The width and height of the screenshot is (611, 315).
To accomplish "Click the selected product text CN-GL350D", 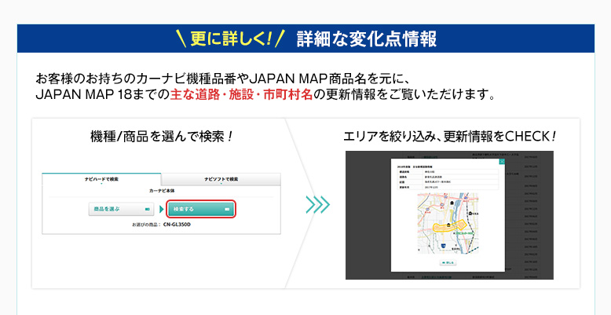I will point(177,225).
